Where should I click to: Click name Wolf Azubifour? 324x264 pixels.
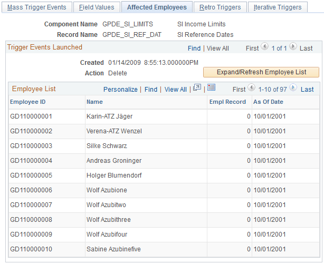coord(107,234)
